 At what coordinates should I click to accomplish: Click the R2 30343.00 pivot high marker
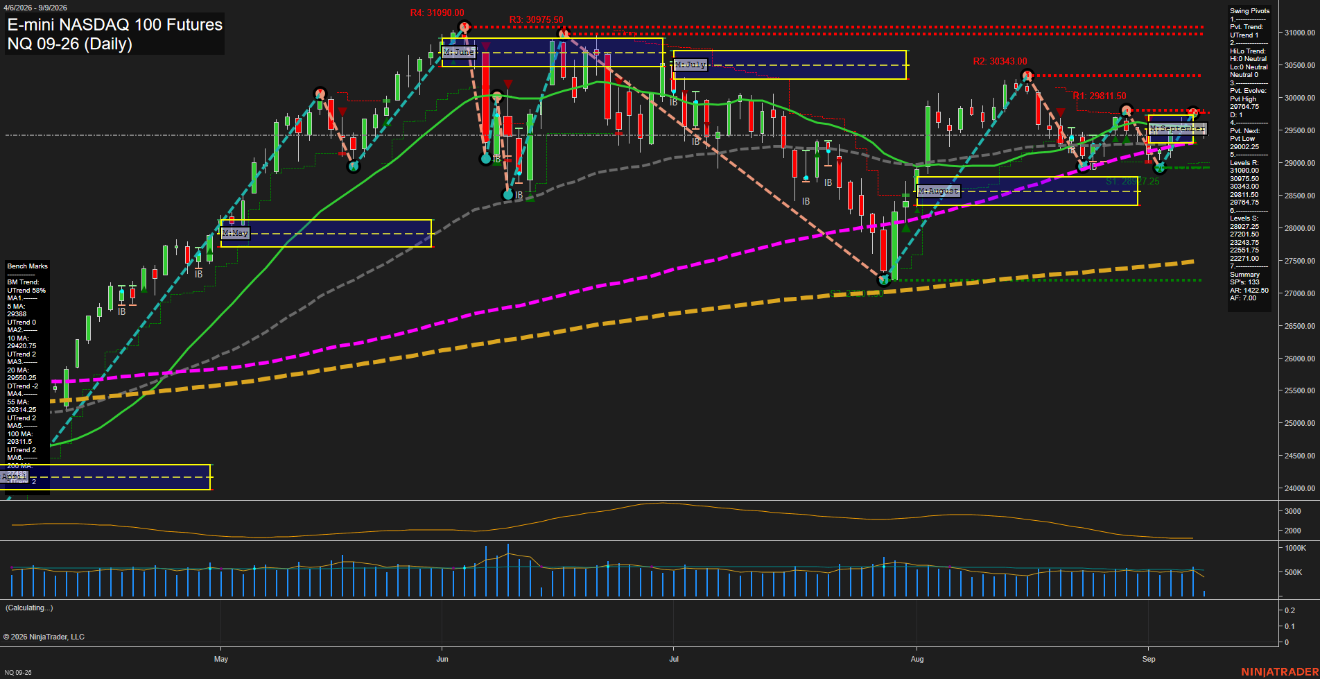tap(1027, 75)
